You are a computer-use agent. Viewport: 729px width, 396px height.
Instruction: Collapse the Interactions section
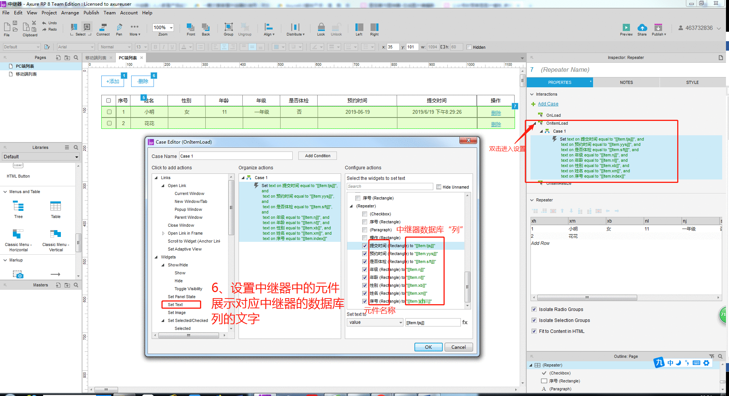[532, 94]
